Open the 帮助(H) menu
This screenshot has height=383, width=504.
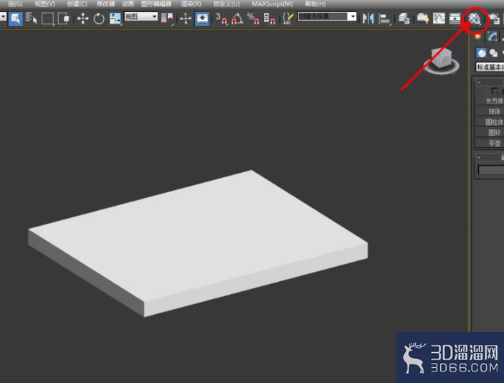pyautogui.click(x=315, y=4)
